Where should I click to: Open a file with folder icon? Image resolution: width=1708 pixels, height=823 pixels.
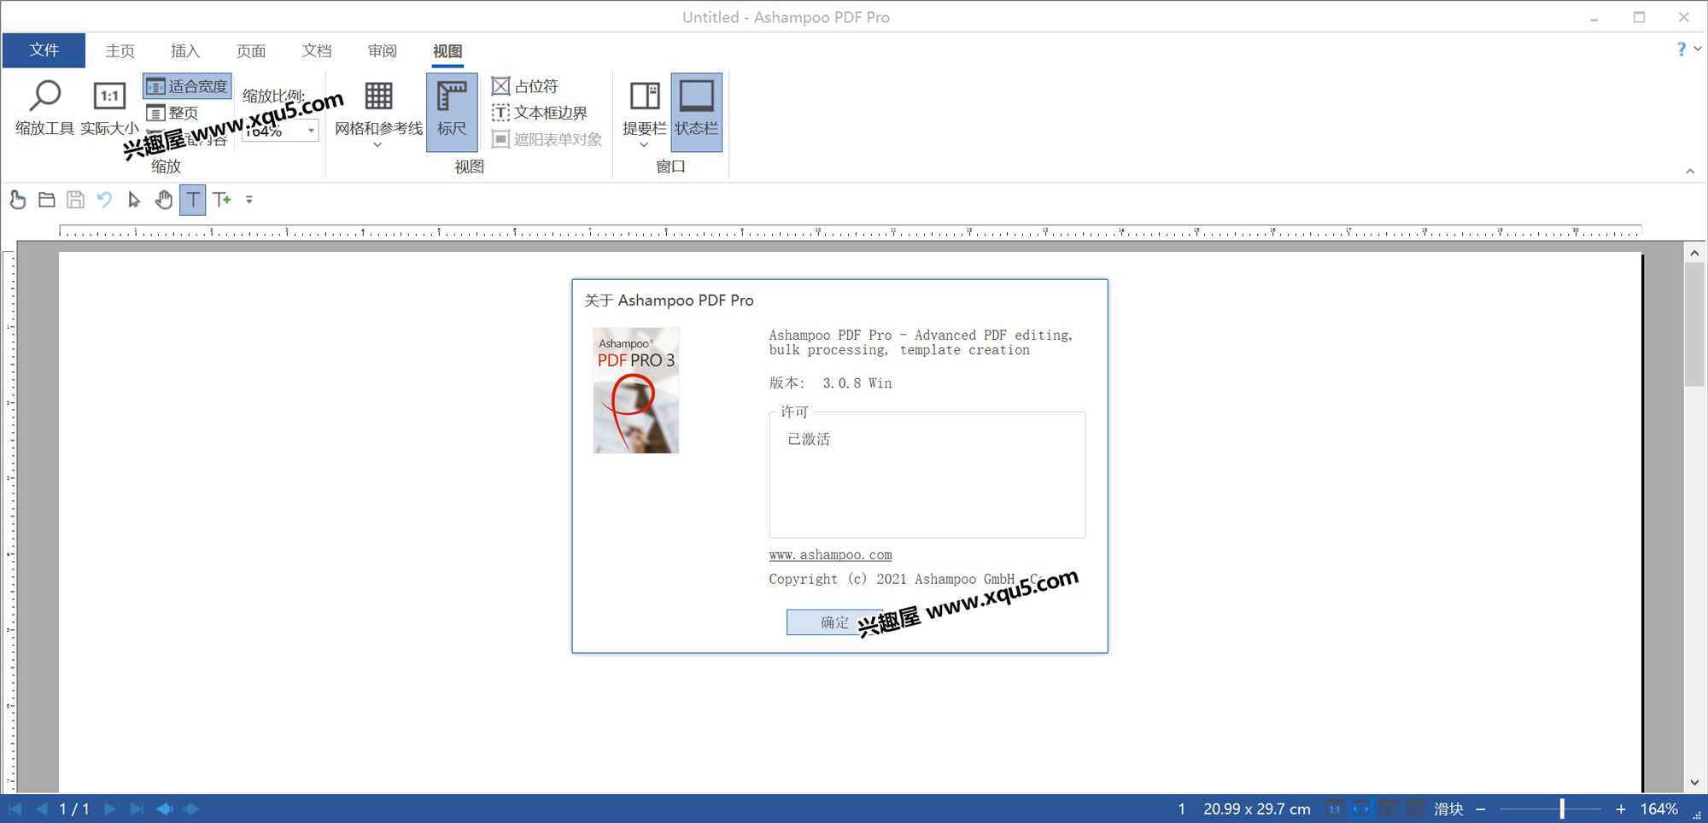47,200
